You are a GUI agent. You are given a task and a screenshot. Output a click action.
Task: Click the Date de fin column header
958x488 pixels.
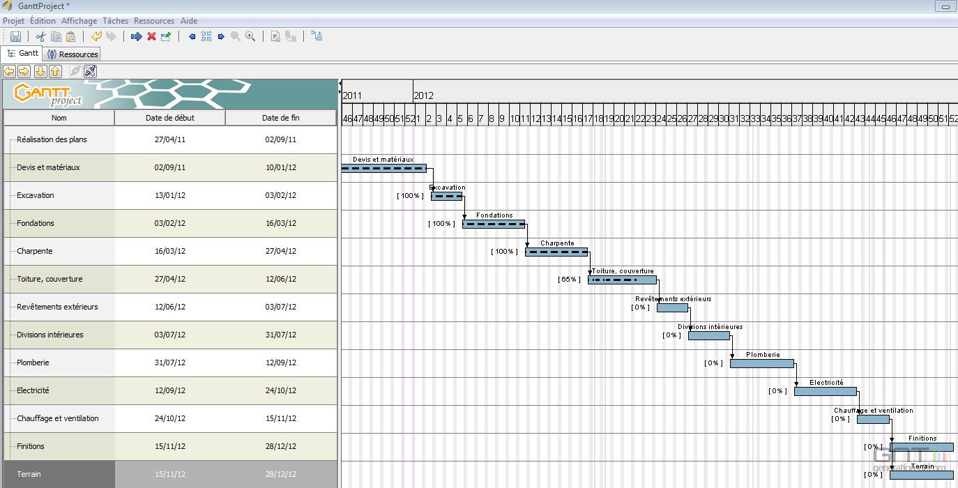[x=280, y=117]
